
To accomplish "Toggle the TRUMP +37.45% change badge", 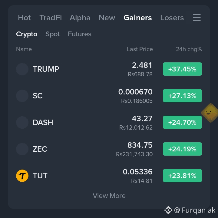I will point(182,69).
